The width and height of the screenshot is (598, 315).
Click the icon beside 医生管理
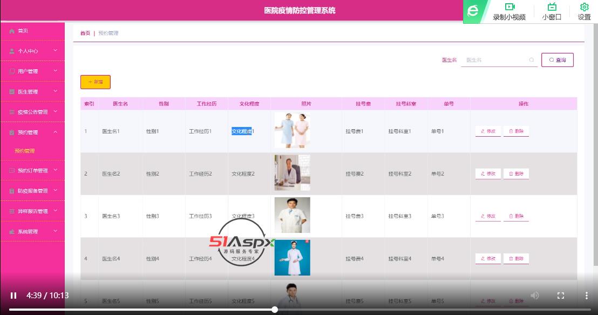point(12,92)
